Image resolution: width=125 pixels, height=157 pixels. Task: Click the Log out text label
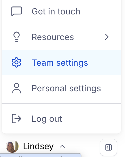click(47, 119)
